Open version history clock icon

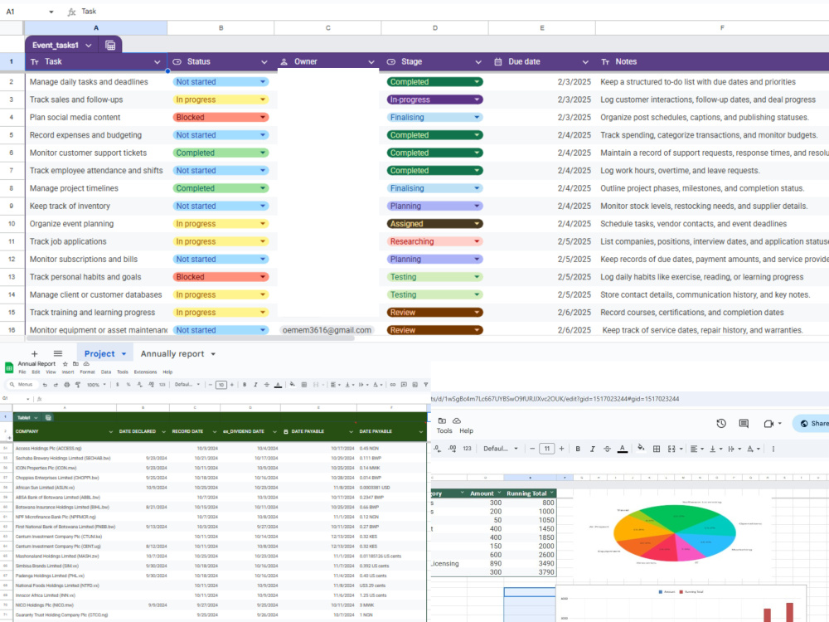click(721, 423)
